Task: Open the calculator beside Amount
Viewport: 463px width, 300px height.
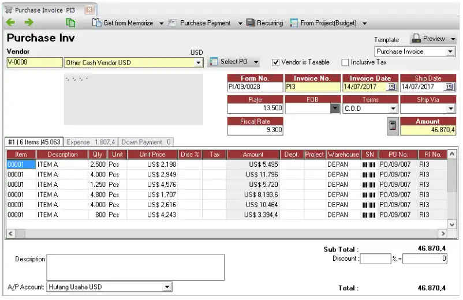Action: click(x=393, y=126)
